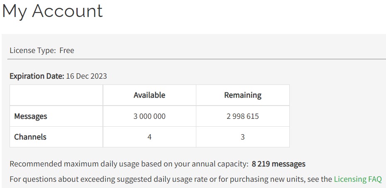Select the License Type label
The height and width of the screenshot is (188, 386).
(32, 51)
